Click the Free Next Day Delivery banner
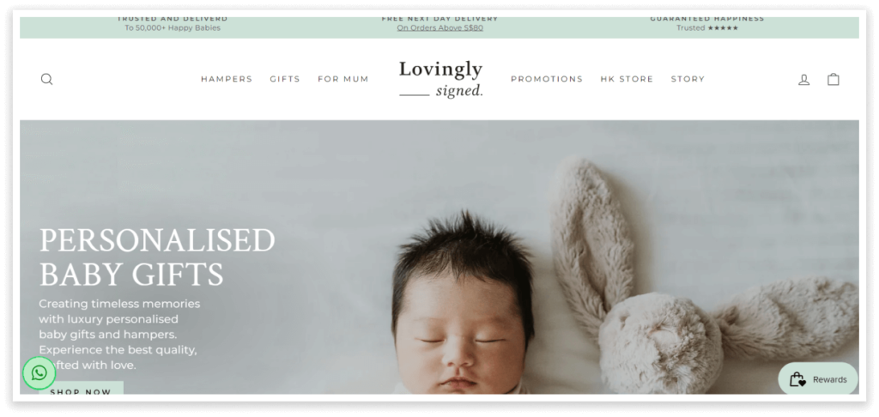 440,24
